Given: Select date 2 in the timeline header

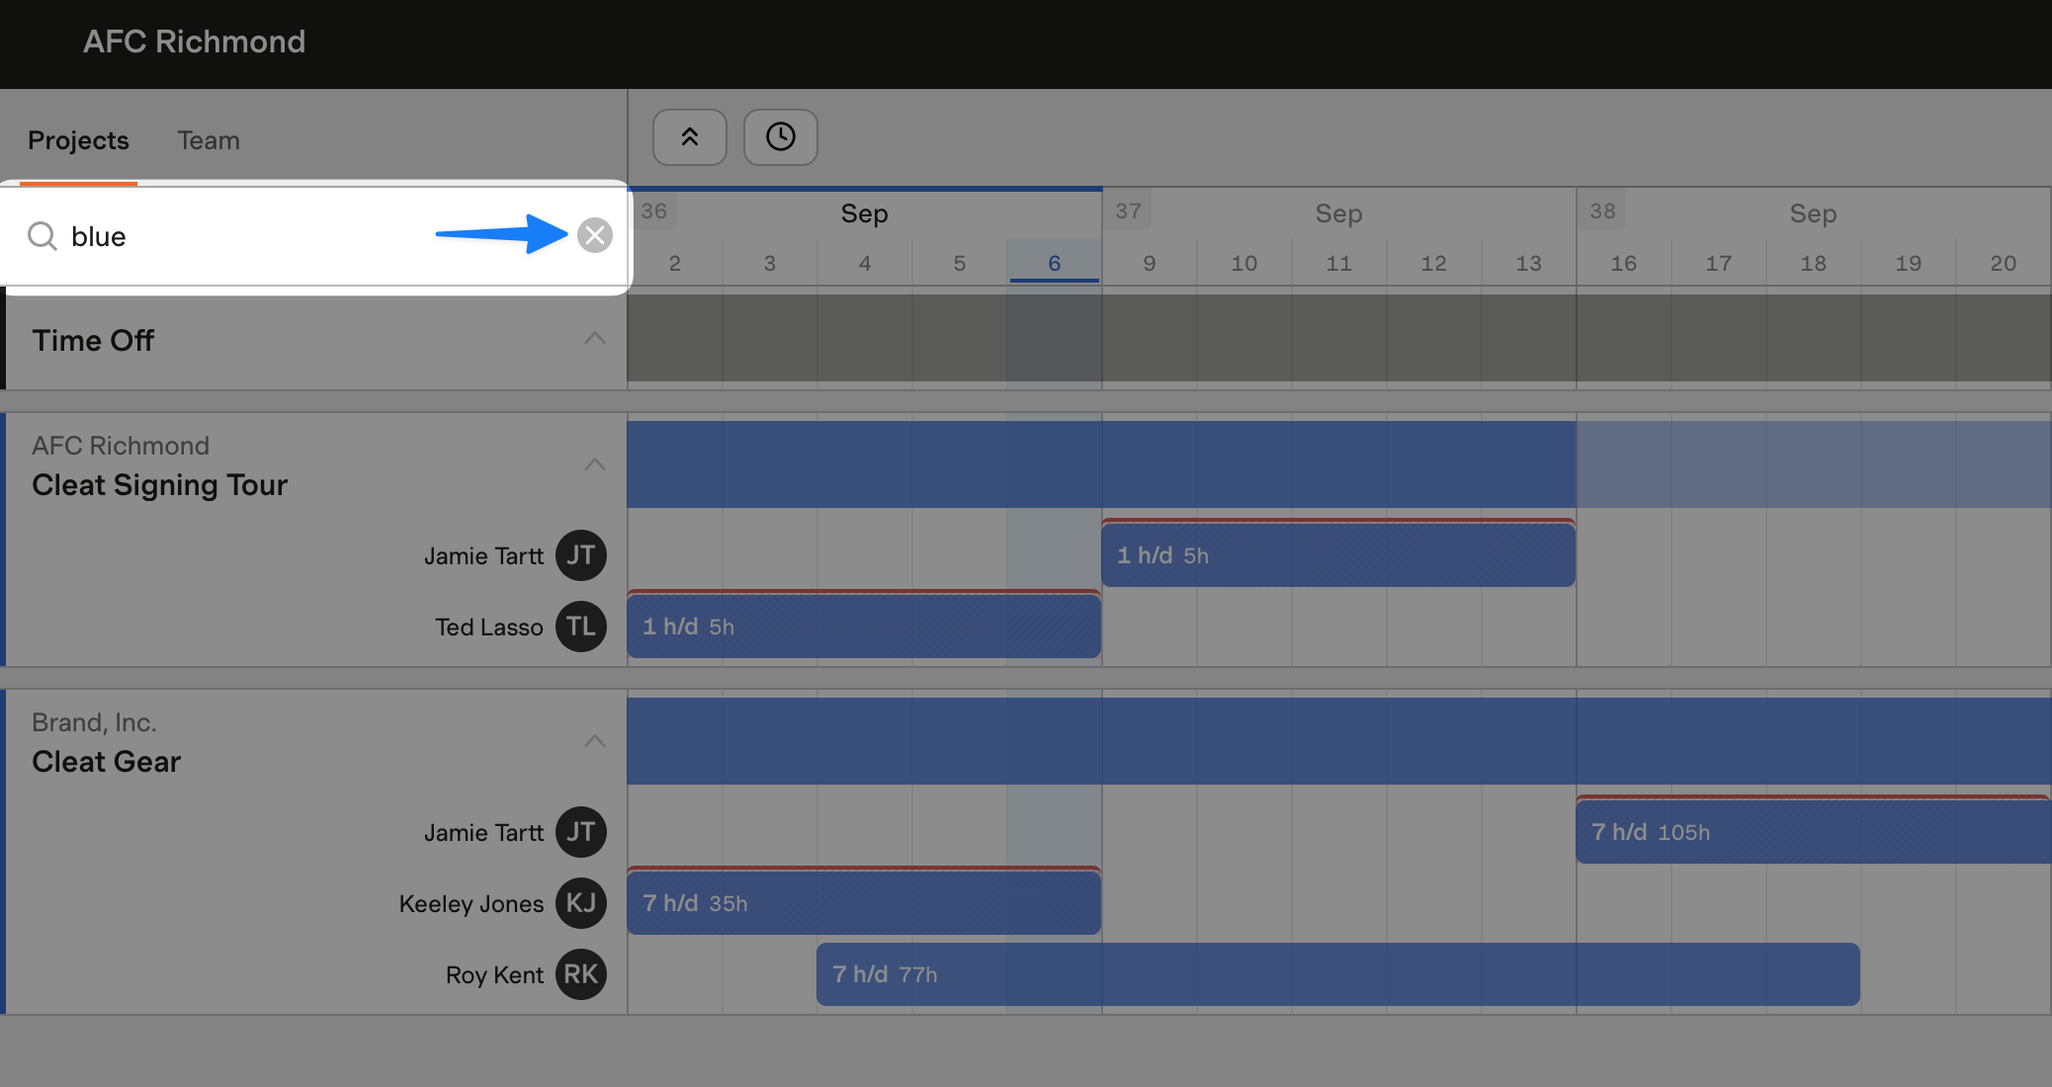Looking at the screenshot, I should point(675,263).
